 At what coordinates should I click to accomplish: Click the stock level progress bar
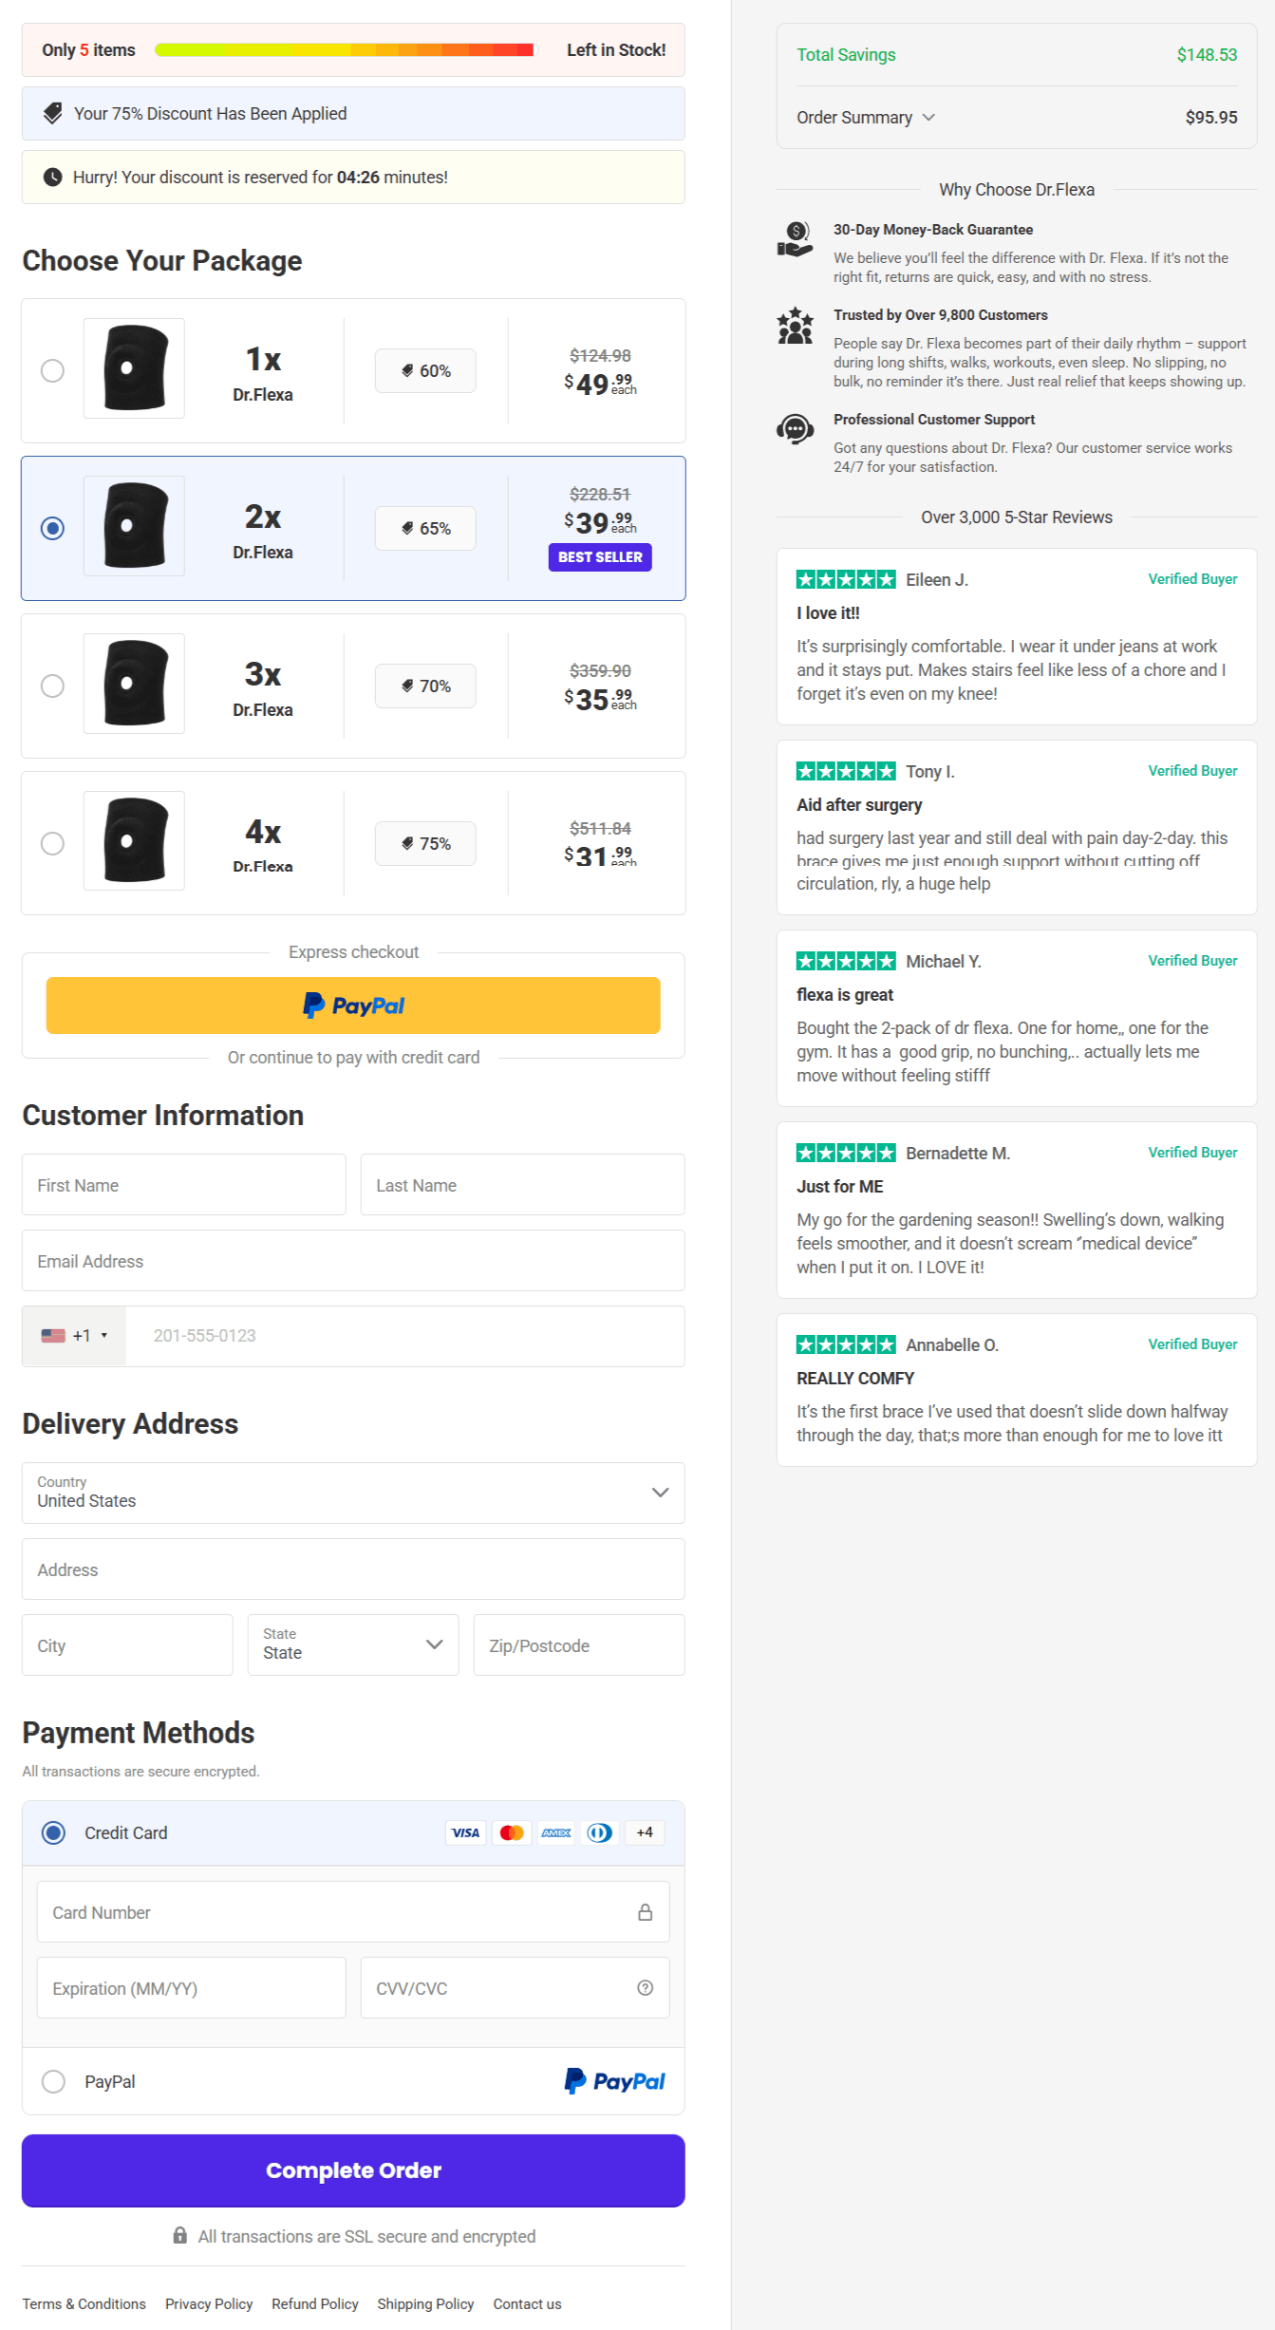click(x=345, y=49)
